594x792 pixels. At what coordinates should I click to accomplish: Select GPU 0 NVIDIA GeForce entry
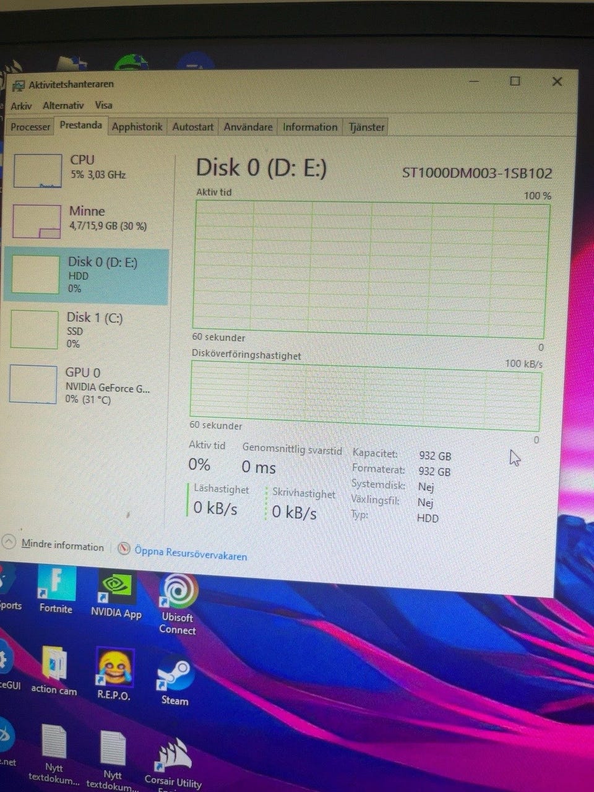click(x=86, y=385)
